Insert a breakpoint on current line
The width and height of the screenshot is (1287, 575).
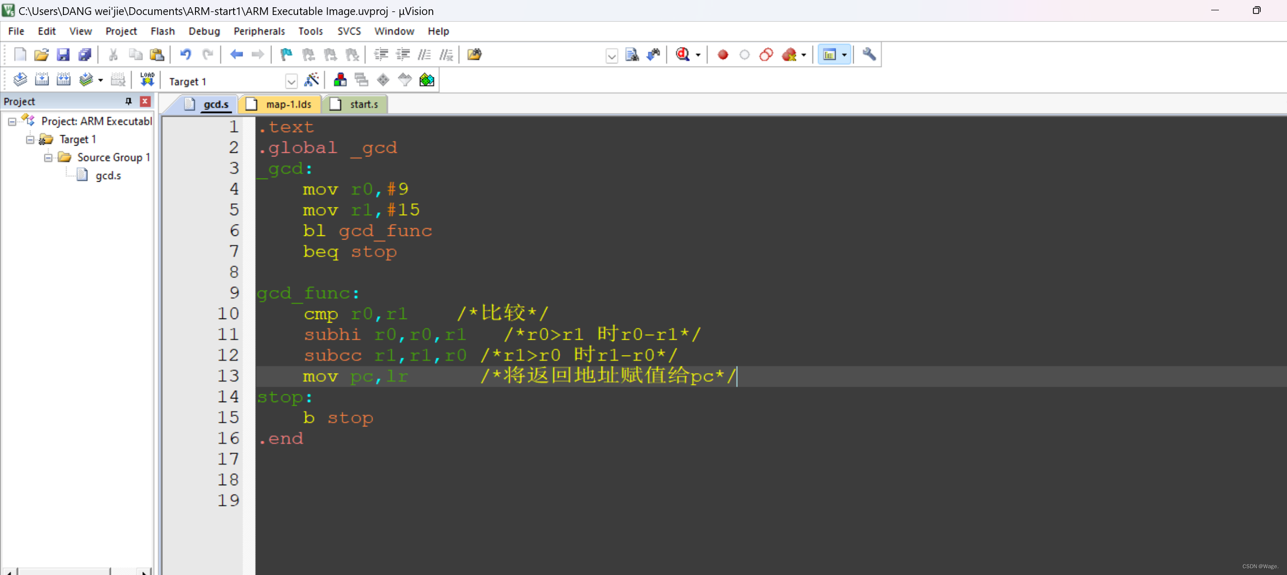[x=723, y=55]
